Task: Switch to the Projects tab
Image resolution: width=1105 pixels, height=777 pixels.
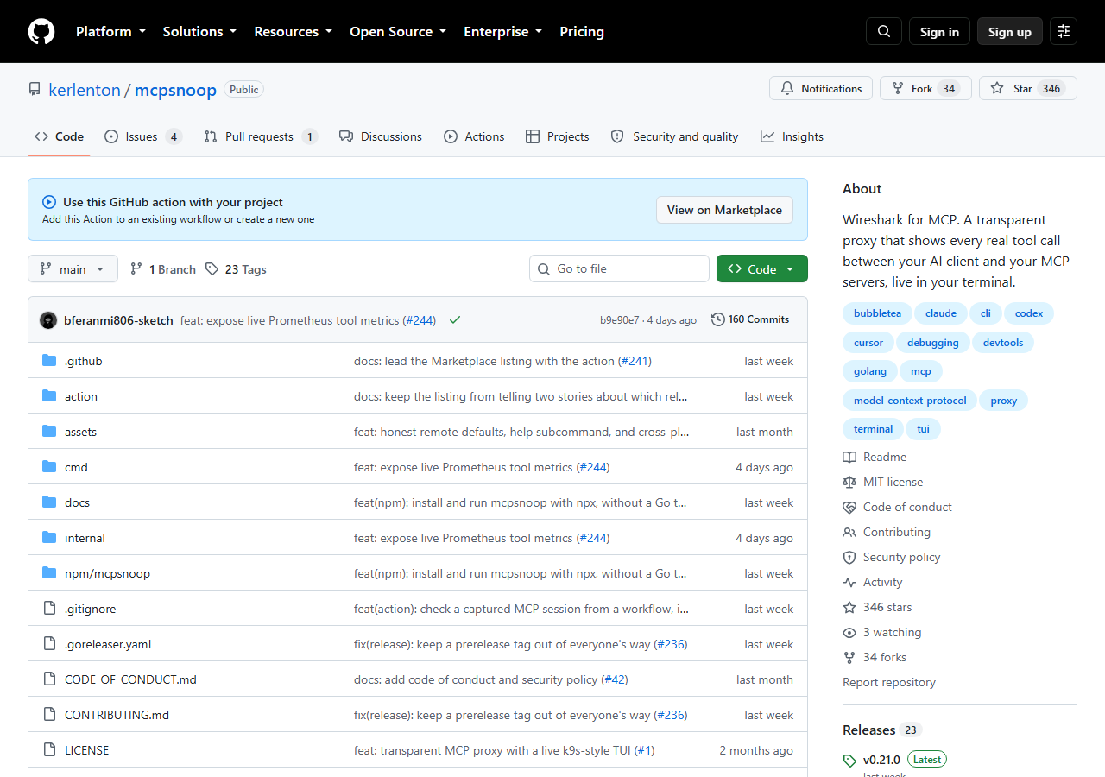Action: pyautogui.click(x=557, y=136)
